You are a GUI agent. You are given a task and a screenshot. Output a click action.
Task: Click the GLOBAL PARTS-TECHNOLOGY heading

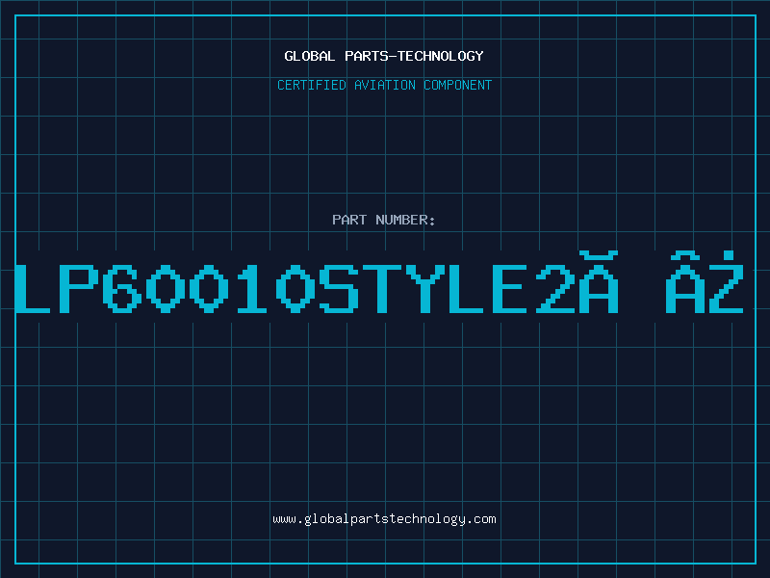tap(384, 56)
